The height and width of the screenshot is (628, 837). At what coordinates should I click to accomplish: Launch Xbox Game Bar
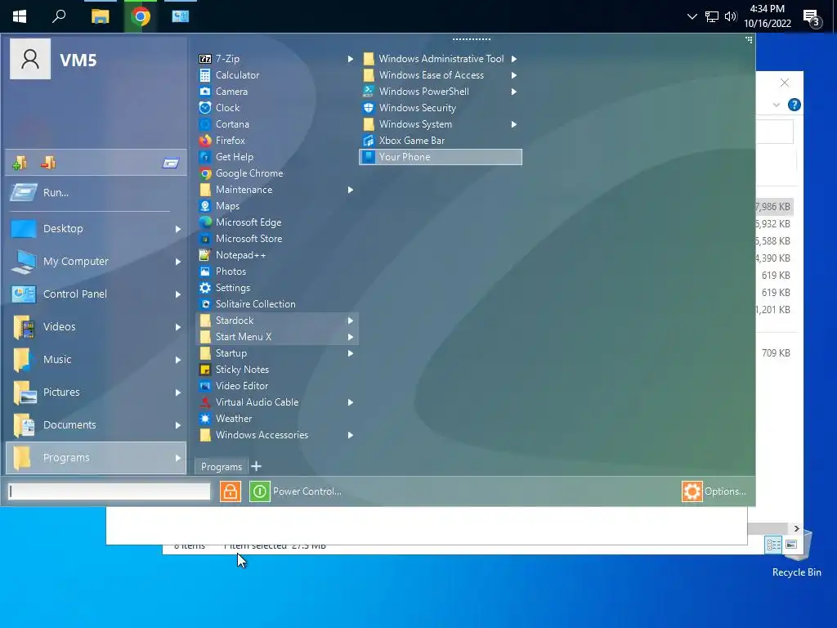[441, 141]
